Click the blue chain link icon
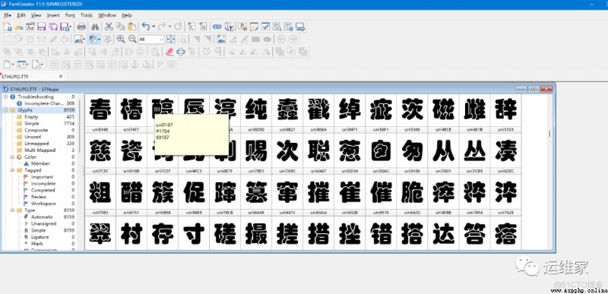The height and width of the screenshot is (294, 608). click(x=217, y=27)
